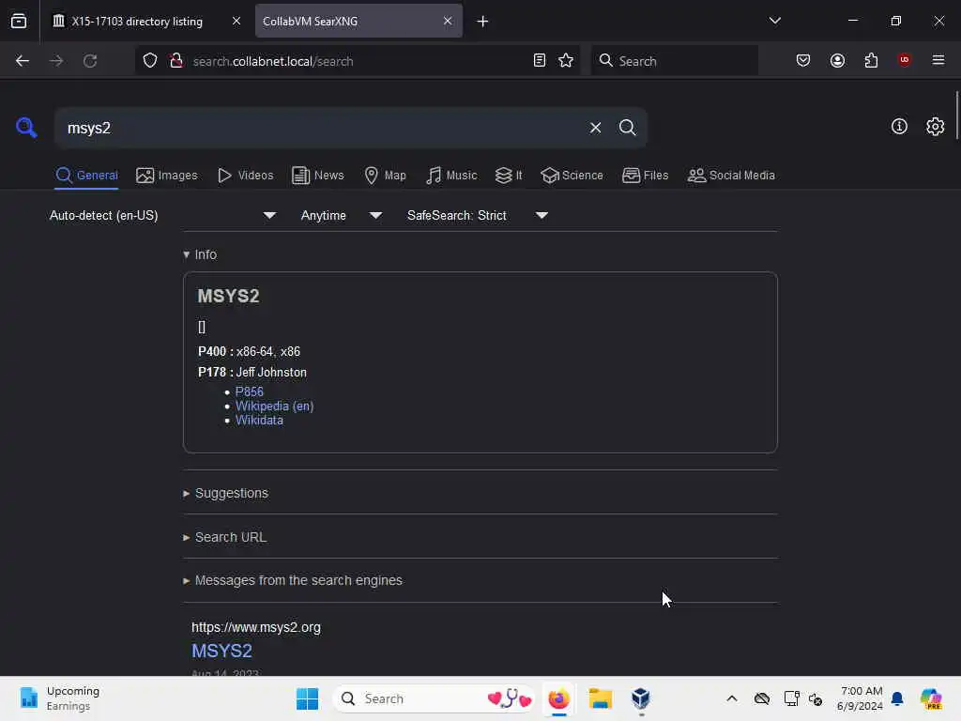Open the Wikipedia (en) link
The height and width of the screenshot is (721, 961).
click(x=275, y=406)
